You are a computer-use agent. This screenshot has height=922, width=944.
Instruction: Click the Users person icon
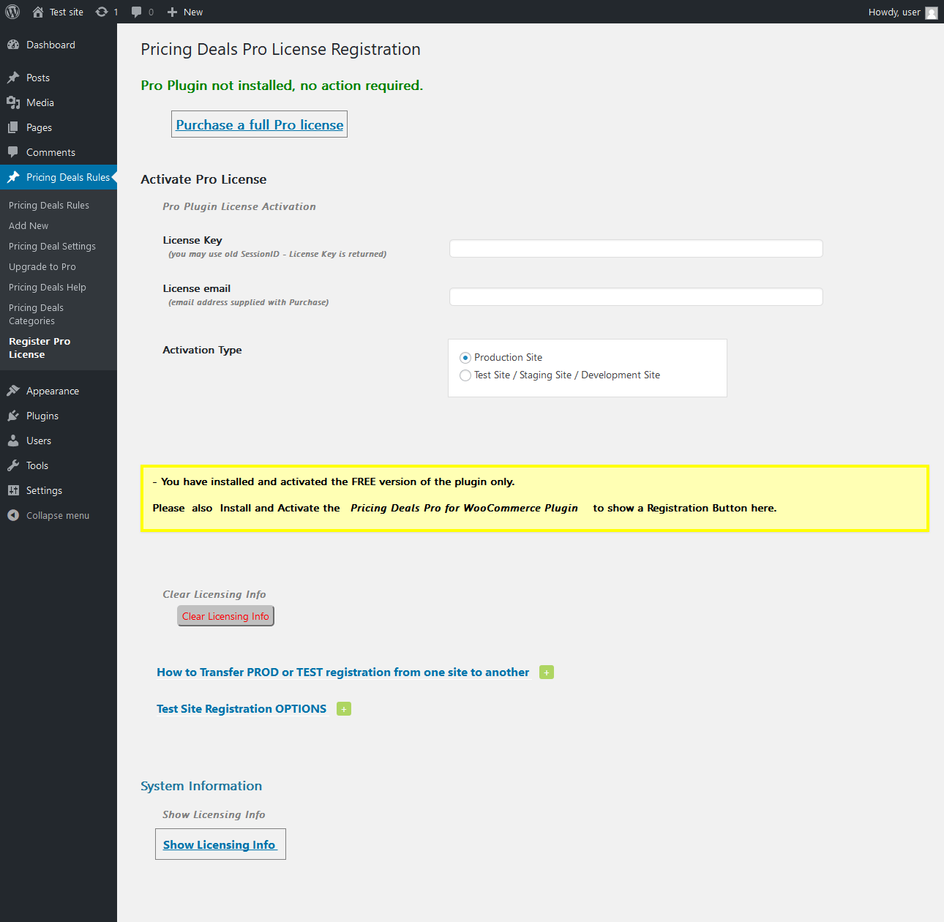pos(13,441)
